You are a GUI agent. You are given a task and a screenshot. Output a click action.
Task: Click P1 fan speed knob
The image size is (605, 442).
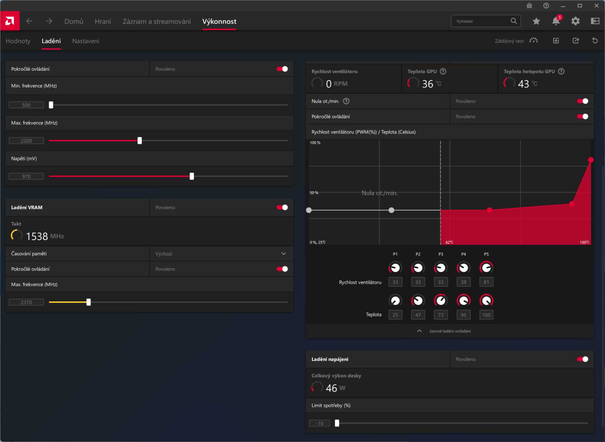[x=395, y=267]
